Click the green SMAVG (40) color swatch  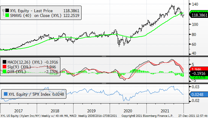7,15
